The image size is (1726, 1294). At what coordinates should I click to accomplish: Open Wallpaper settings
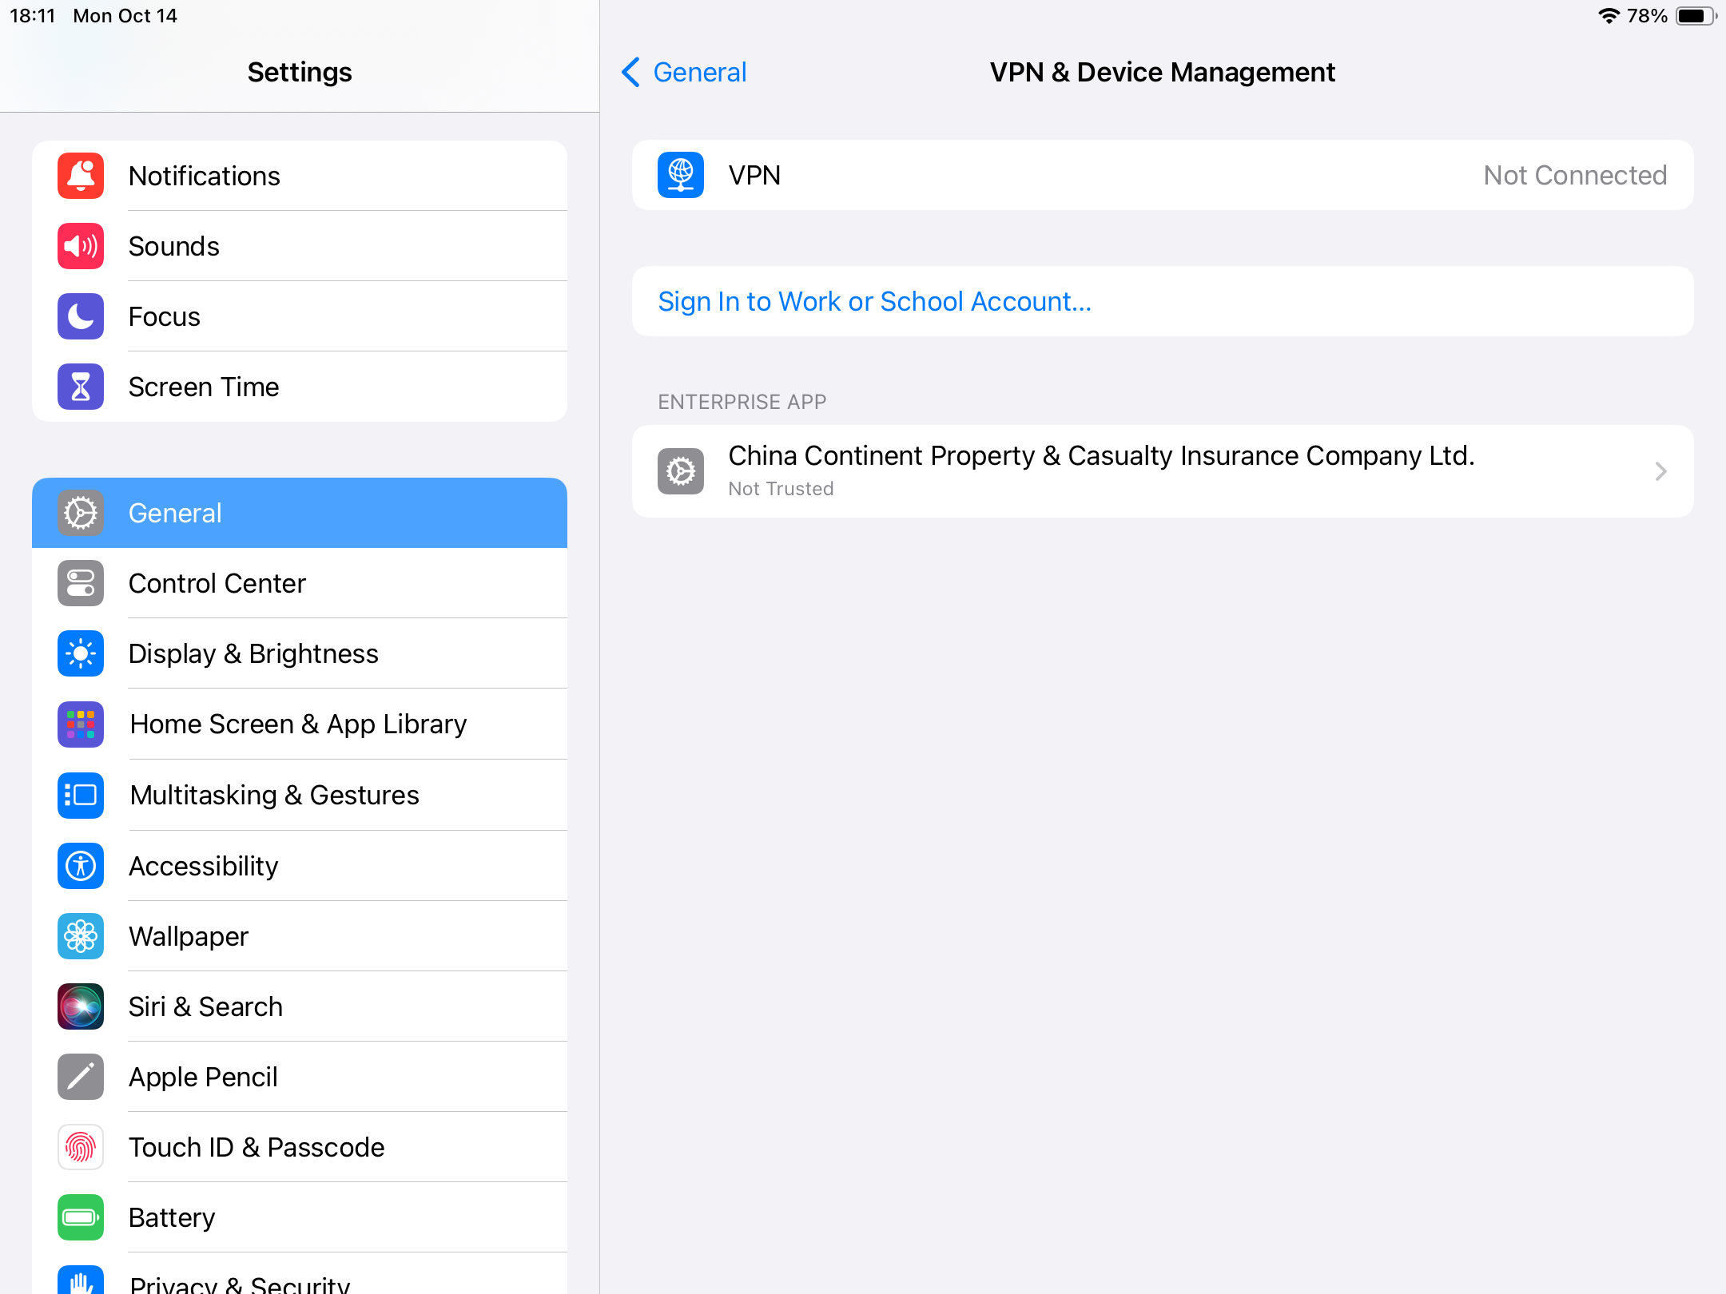pyautogui.click(x=300, y=936)
